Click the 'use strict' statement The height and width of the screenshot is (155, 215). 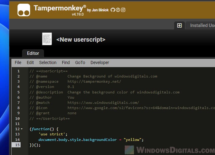53,134
